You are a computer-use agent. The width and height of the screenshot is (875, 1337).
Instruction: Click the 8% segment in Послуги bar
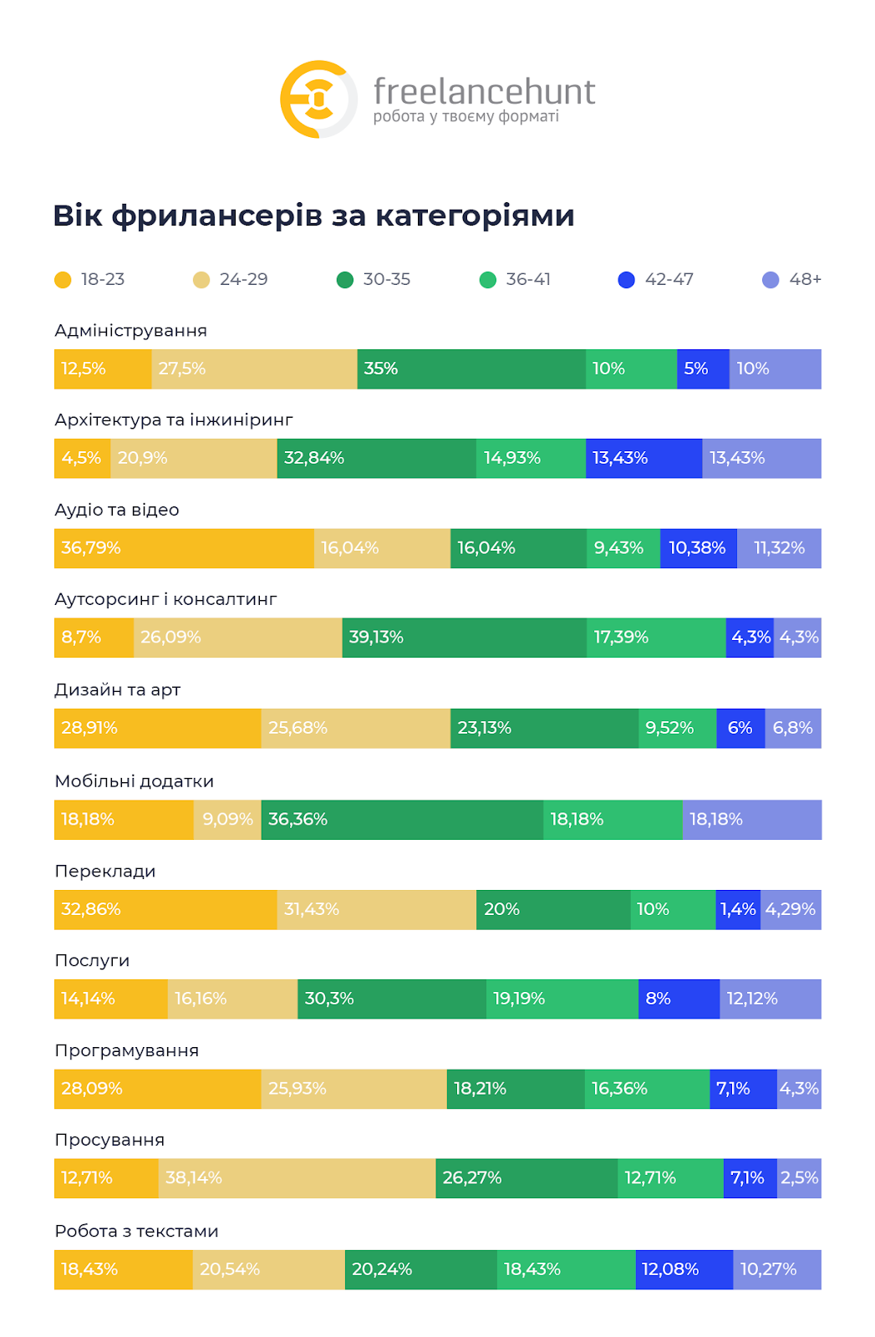click(679, 999)
